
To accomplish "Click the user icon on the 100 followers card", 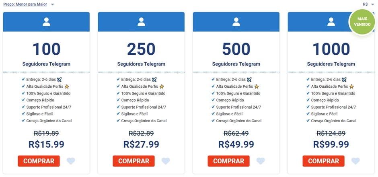I will tap(46, 22).
